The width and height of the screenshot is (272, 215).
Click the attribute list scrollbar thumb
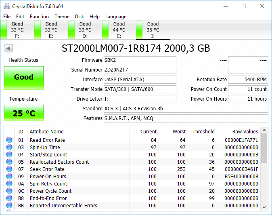(264, 148)
